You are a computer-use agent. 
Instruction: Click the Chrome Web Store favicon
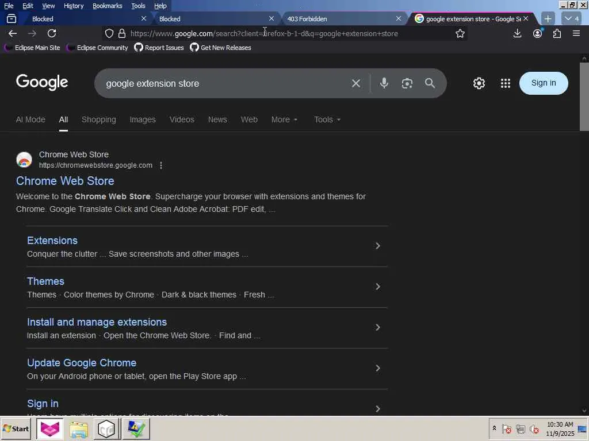coord(24,160)
